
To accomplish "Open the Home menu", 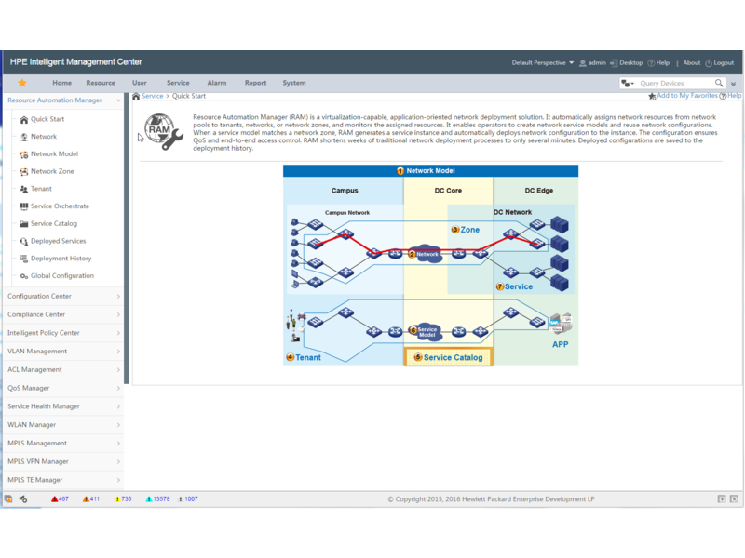I will [61, 83].
